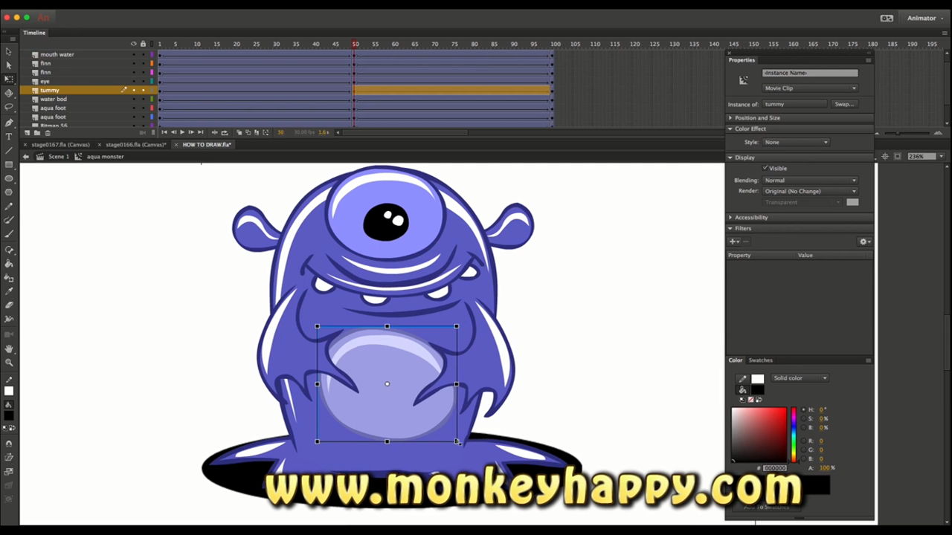Viewport: 952px width, 535px height.
Task: Switch to stage0167.fla (Canvas) tab
Action: pos(60,145)
